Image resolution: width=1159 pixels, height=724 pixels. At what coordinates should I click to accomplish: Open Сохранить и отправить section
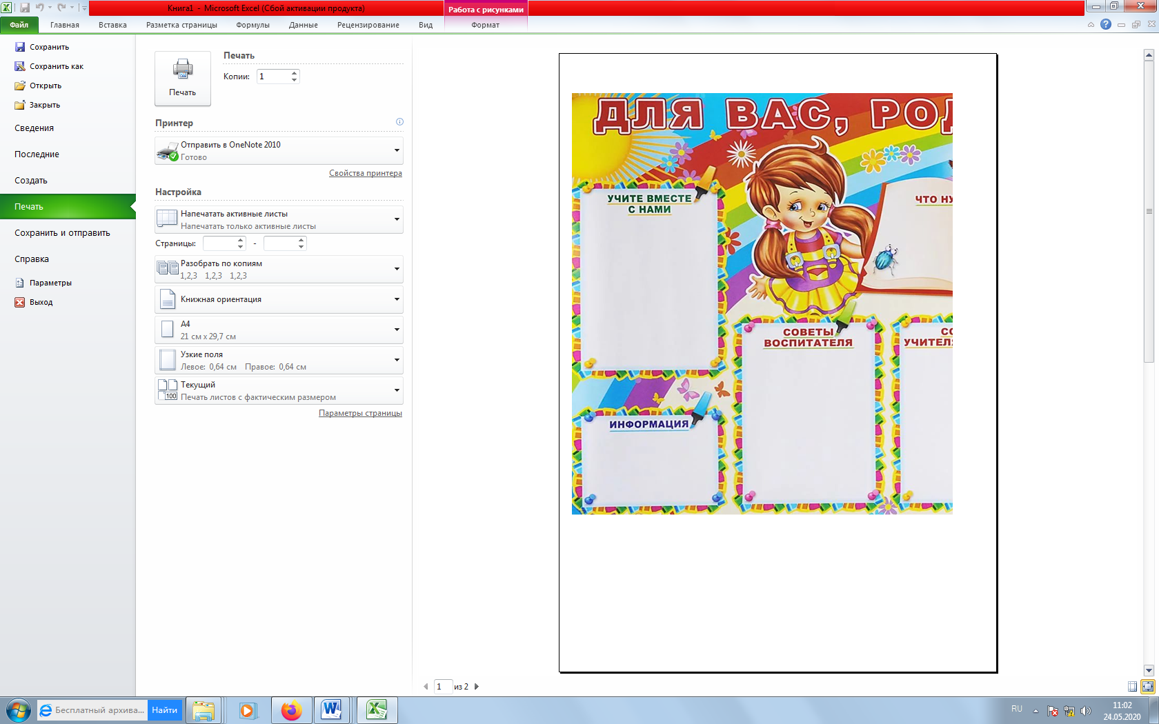(x=62, y=233)
